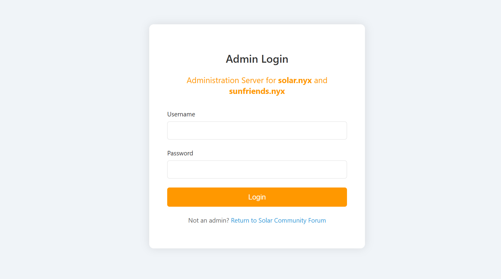Click the word "Login" in the title

[x=274, y=59]
